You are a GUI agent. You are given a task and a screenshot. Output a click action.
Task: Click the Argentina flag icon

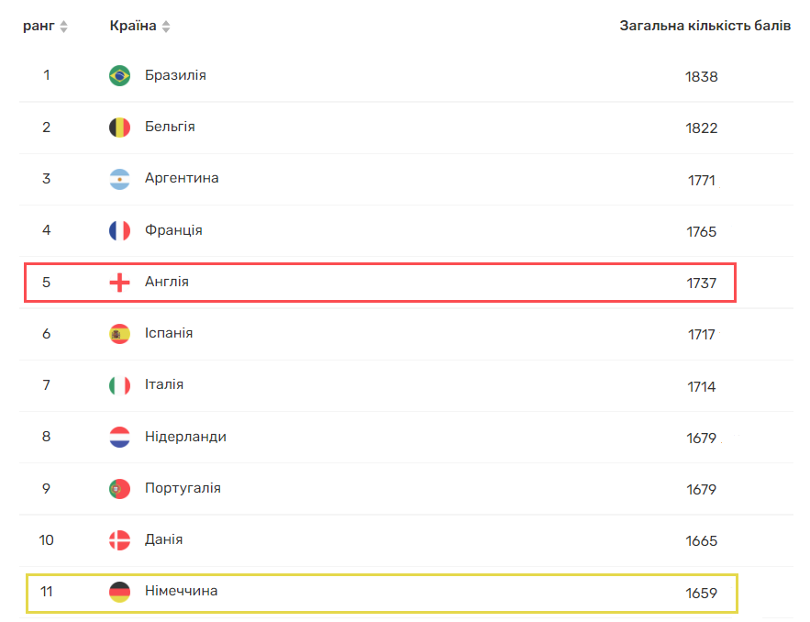point(119,179)
